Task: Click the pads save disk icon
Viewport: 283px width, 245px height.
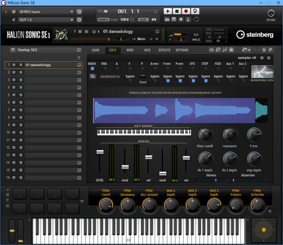Action: pos(7,195)
